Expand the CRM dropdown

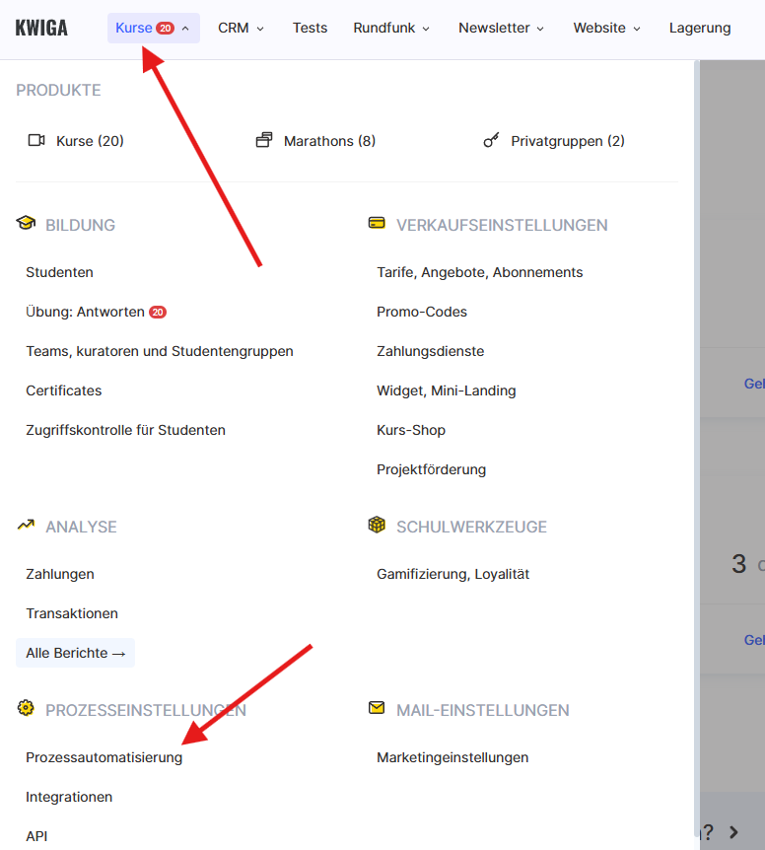tap(241, 28)
